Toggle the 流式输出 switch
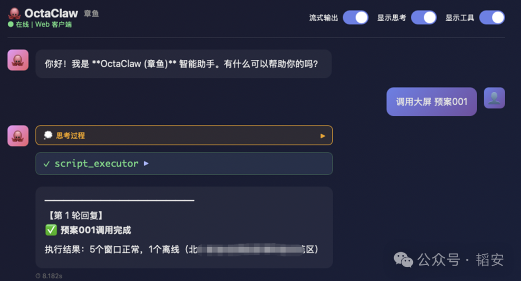 (356, 17)
